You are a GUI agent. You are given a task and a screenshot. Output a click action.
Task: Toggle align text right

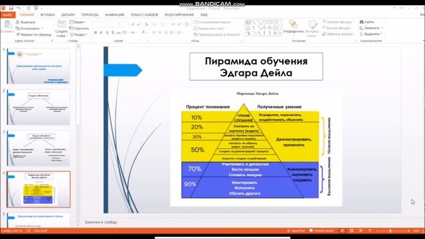(165, 33)
